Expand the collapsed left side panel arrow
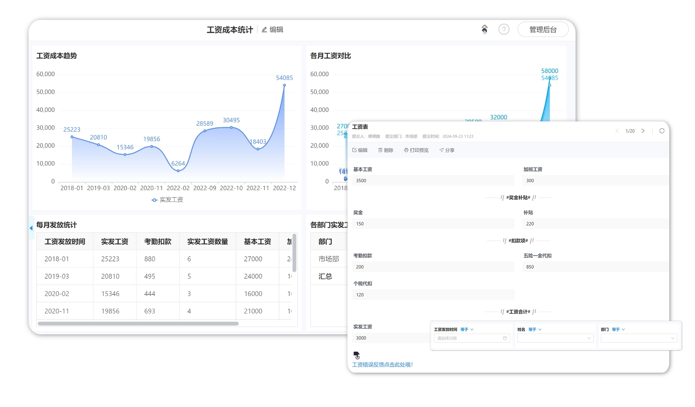Image resolution: width=695 pixels, height=407 pixels. pyautogui.click(x=31, y=228)
